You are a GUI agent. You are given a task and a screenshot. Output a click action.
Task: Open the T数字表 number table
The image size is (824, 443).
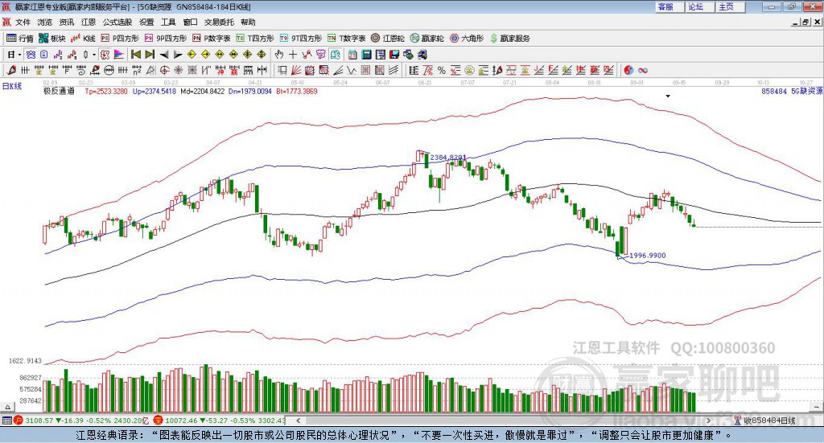(346, 39)
